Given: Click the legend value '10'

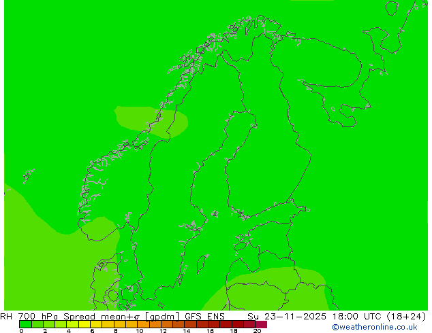Looking at the screenshot, I should click(x=140, y=331).
